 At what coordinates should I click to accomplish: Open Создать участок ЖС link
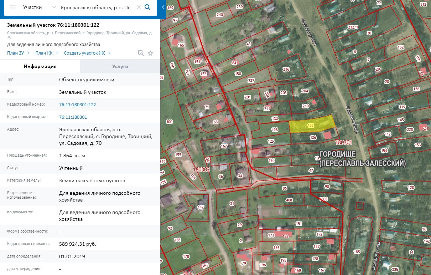[87, 53]
